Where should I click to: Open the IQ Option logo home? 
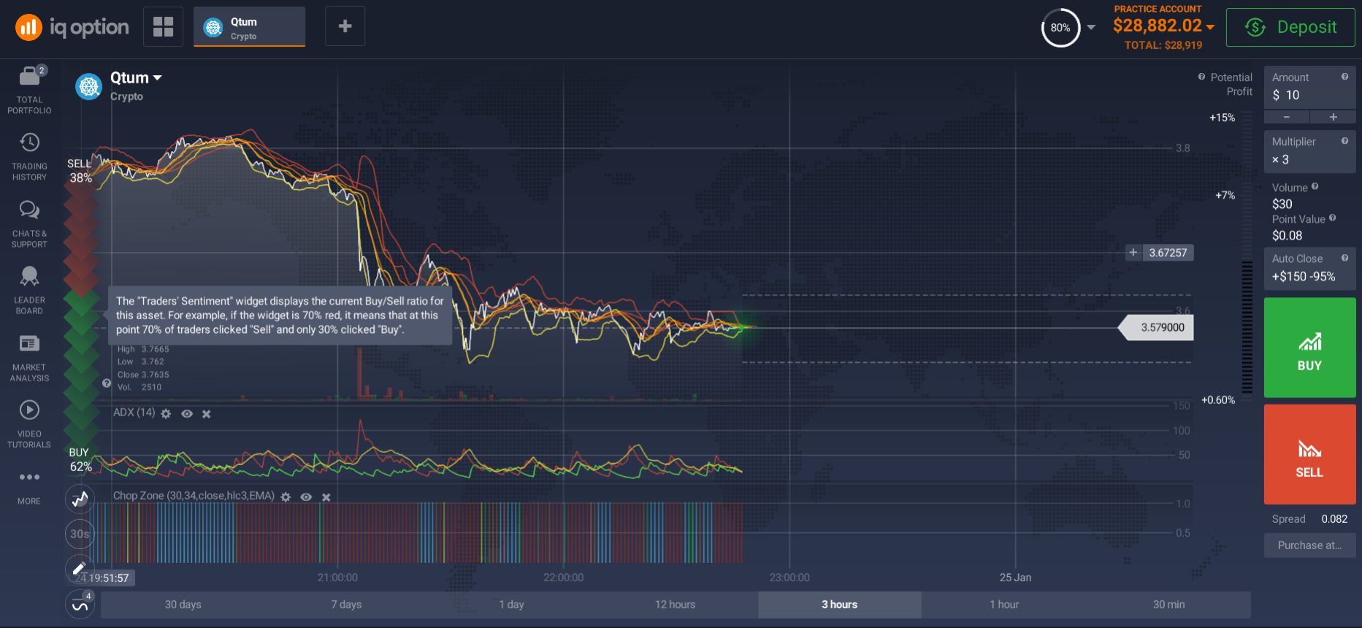72,28
